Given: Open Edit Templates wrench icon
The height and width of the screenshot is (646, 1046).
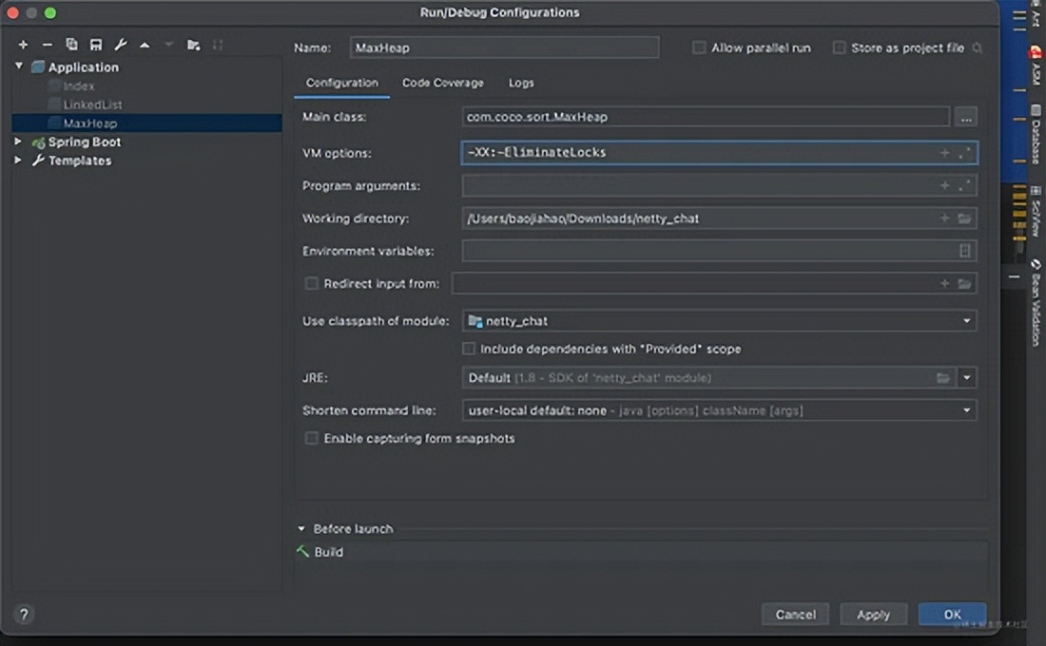Looking at the screenshot, I should (x=121, y=45).
